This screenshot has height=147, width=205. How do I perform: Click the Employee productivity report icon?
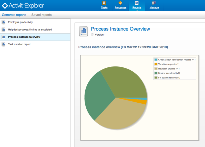click(x=4, y=22)
